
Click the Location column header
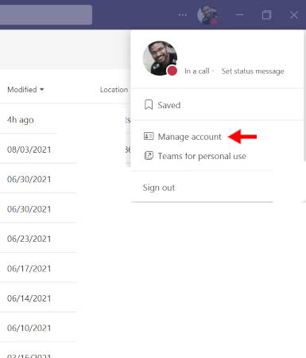click(114, 90)
